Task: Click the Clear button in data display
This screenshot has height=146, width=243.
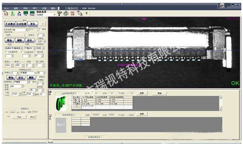Action: (19, 117)
